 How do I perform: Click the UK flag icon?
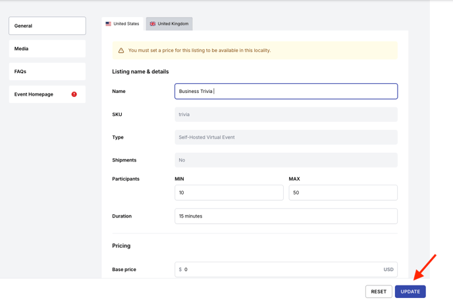click(x=153, y=24)
